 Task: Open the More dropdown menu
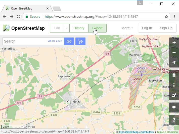(127, 28)
